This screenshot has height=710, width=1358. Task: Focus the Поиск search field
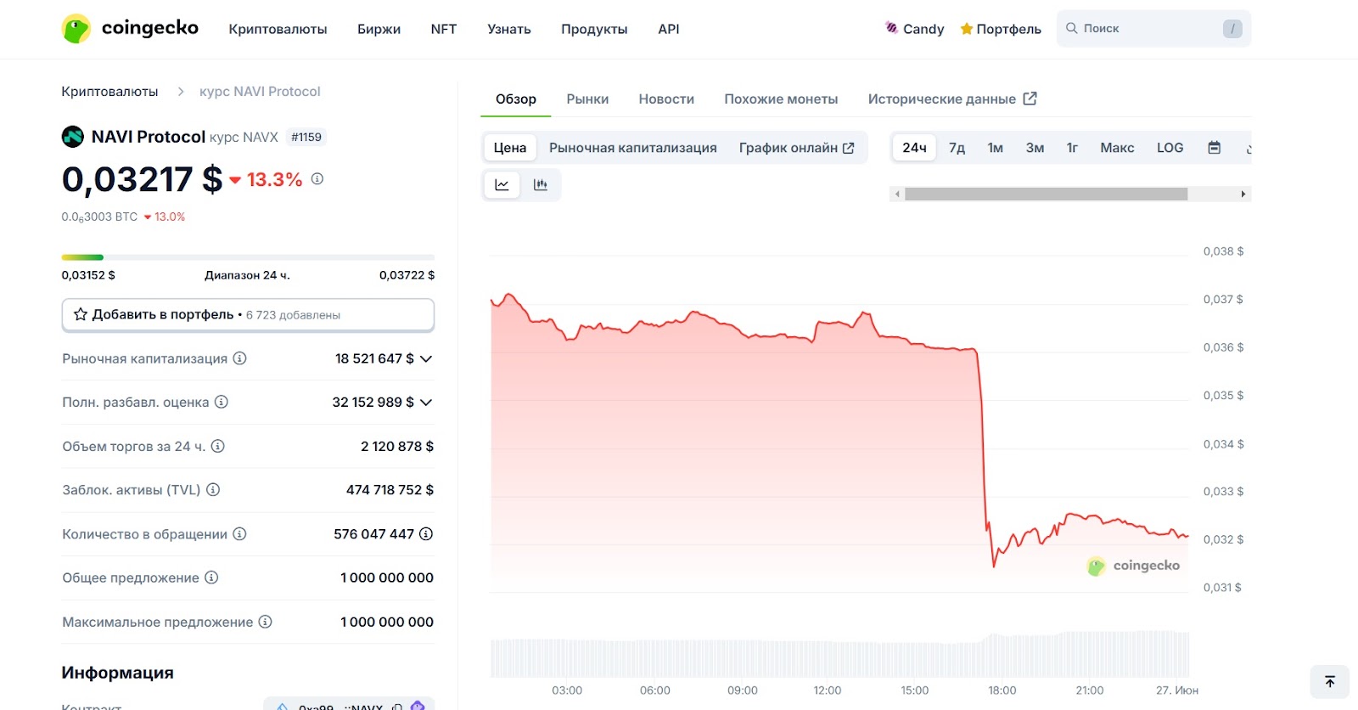(x=1153, y=29)
